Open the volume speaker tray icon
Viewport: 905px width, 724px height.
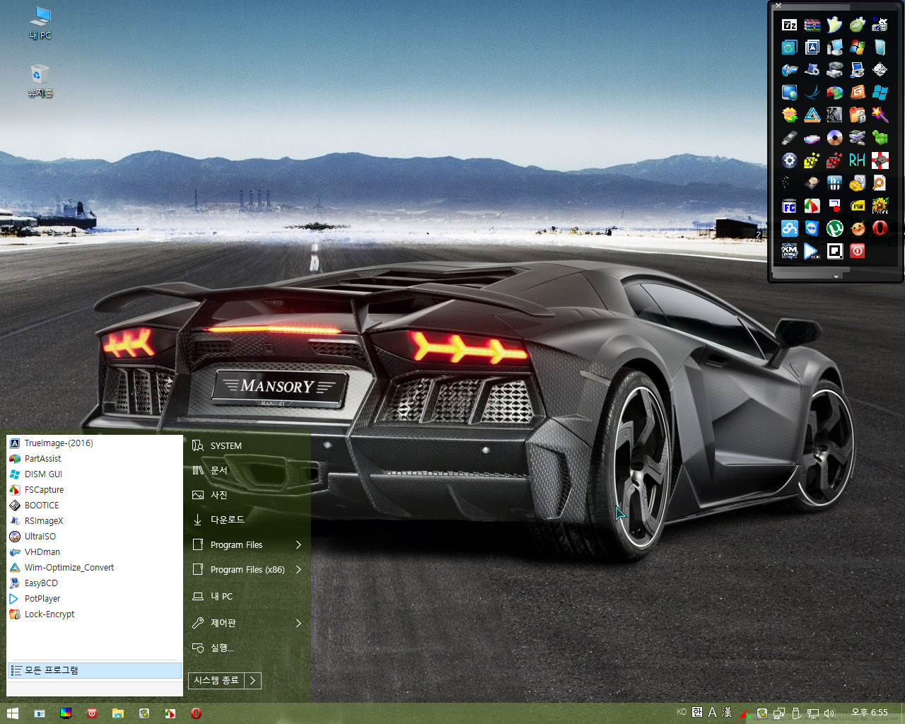[x=829, y=713]
